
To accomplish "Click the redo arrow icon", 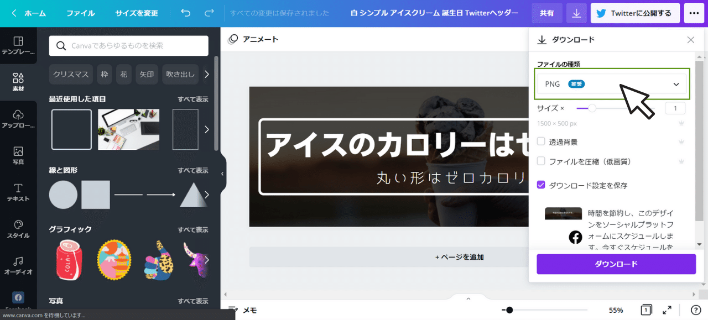I will [209, 13].
